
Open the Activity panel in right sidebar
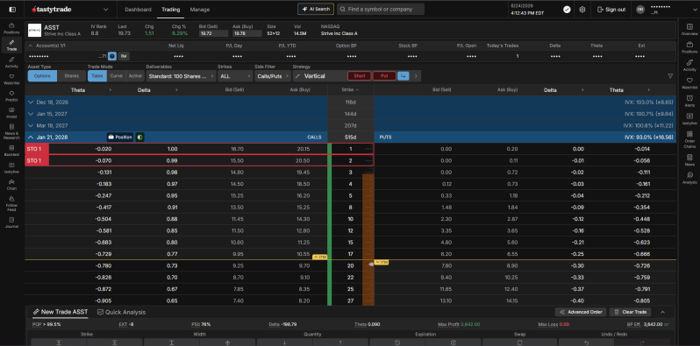coord(689,65)
